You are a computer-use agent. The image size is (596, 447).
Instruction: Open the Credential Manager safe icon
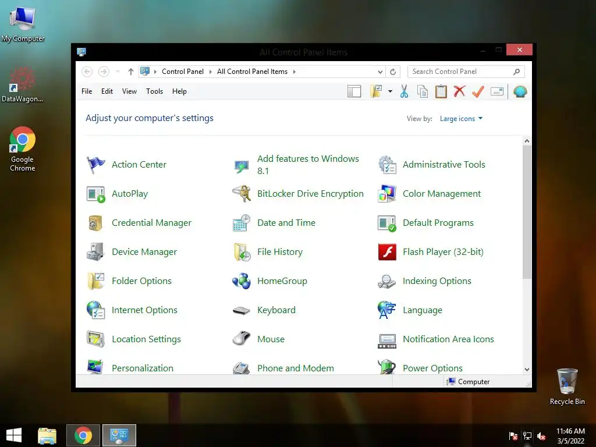click(95, 223)
